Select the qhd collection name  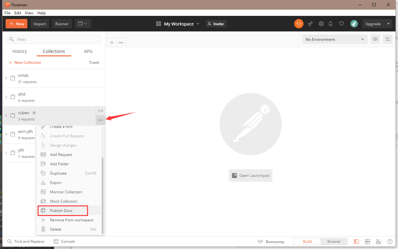coord(22,94)
